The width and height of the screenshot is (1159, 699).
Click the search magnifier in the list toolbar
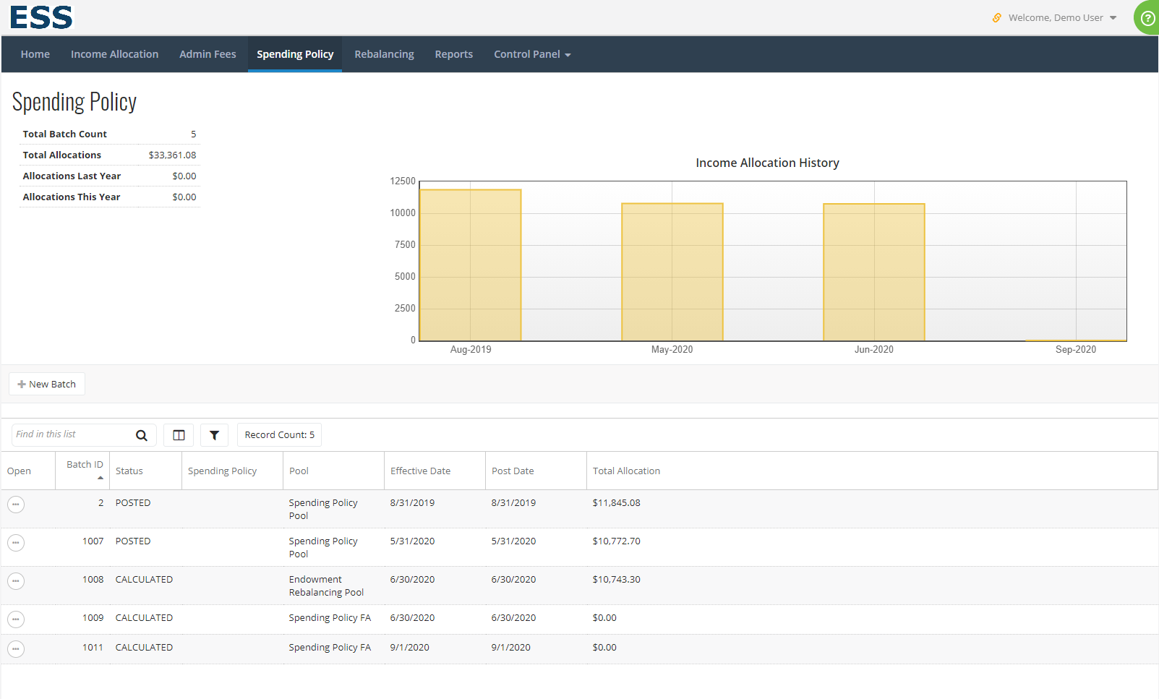pos(142,434)
